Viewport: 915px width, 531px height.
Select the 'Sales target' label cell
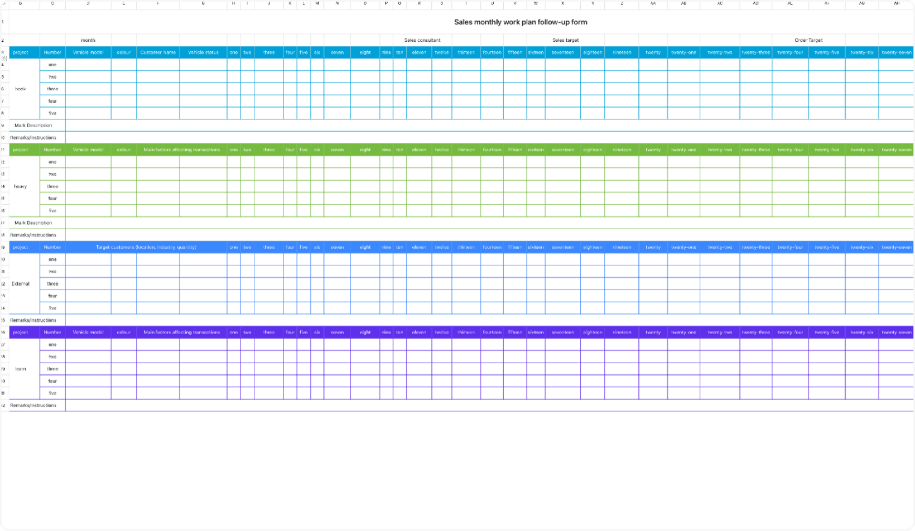point(565,40)
